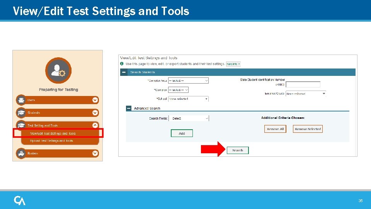Image resolution: width=371 pixels, height=209 pixels.
Task: Click the slide number 35
Action: (x=360, y=201)
